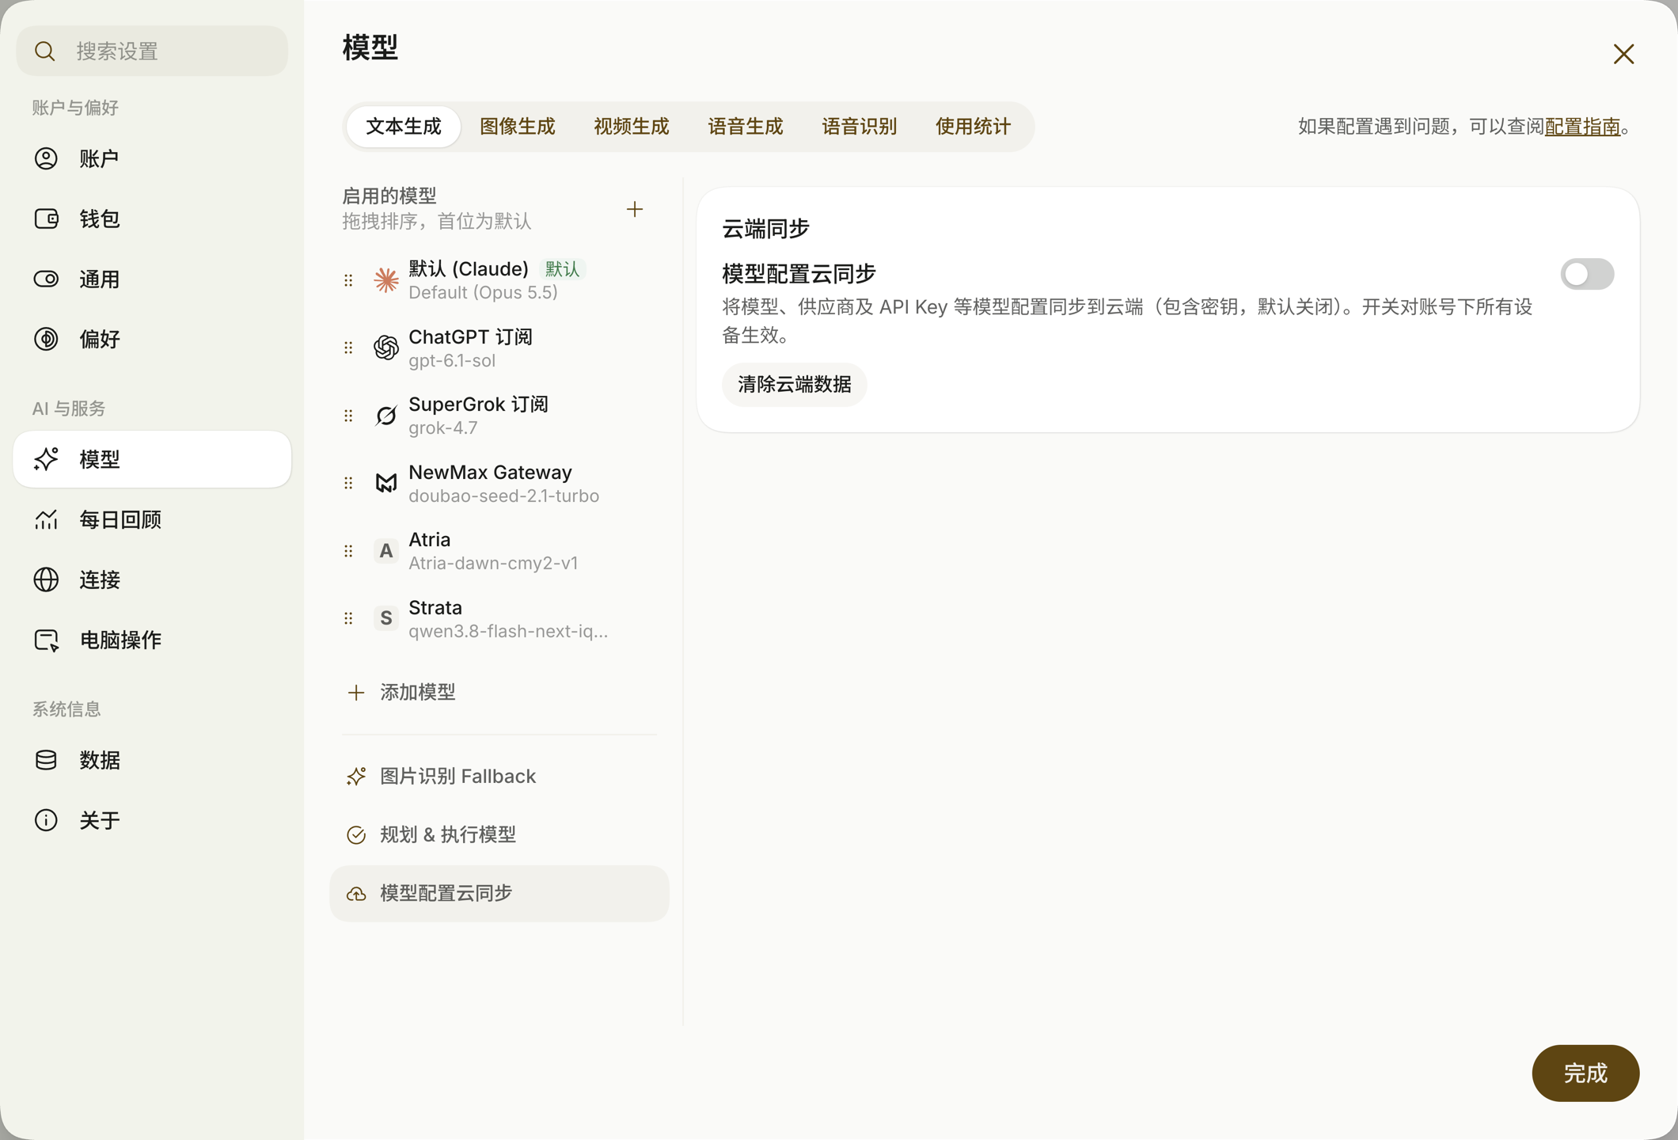Open 钱包 in the sidebar
Viewport: 1678px width, 1140px height.
pyautogui.click(x=152, y=218)
